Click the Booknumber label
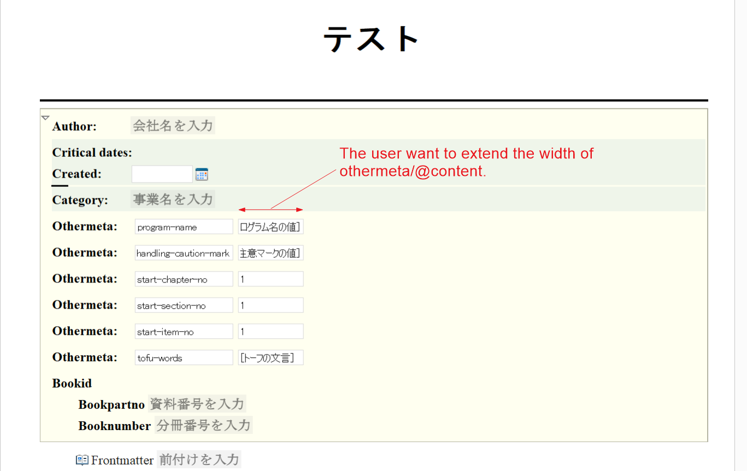The width and height of the screenshot is (747, 471). [115, 426]
